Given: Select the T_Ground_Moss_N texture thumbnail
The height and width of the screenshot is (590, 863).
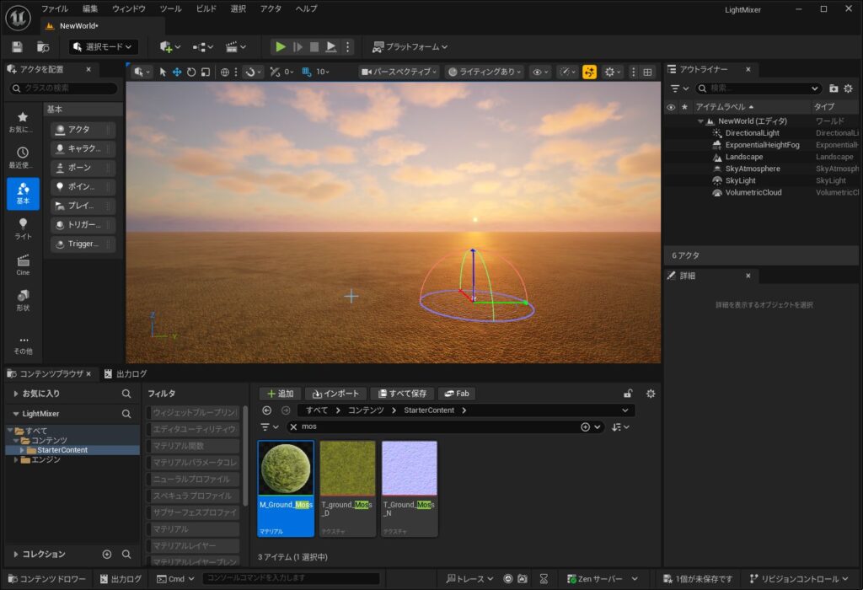Looking at the screenshot, I should pos(410,469).
